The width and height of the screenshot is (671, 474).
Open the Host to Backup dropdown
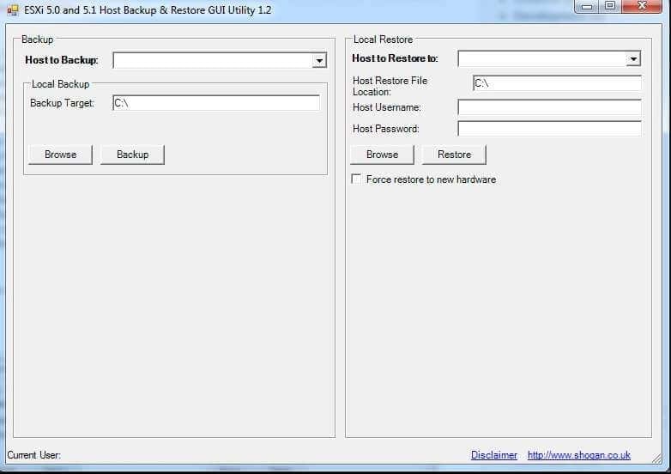coord(319,60)
